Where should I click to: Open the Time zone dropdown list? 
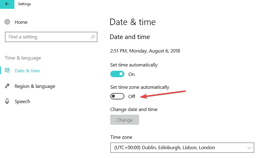(182, 148)
